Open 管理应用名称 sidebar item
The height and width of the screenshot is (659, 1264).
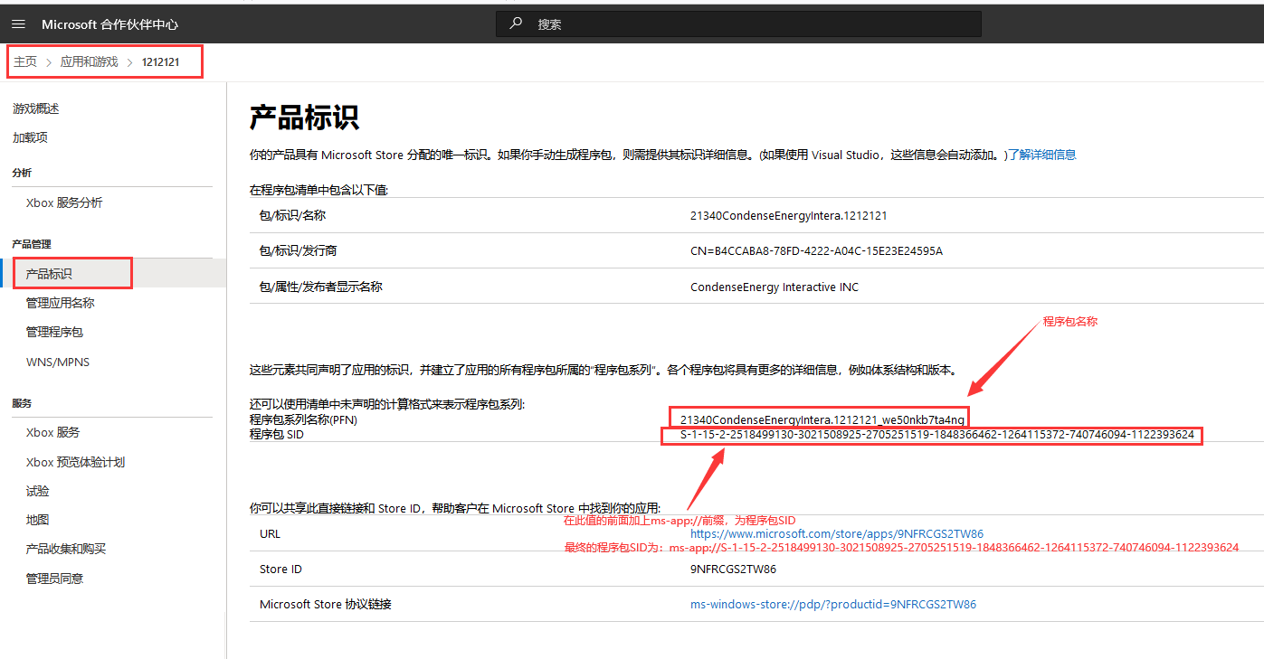(60, 303)
